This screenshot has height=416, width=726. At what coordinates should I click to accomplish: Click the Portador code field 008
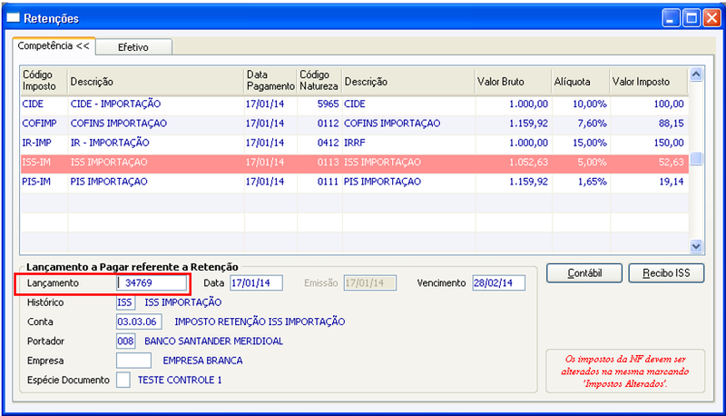pyautogui.click(x=125, y=342)
